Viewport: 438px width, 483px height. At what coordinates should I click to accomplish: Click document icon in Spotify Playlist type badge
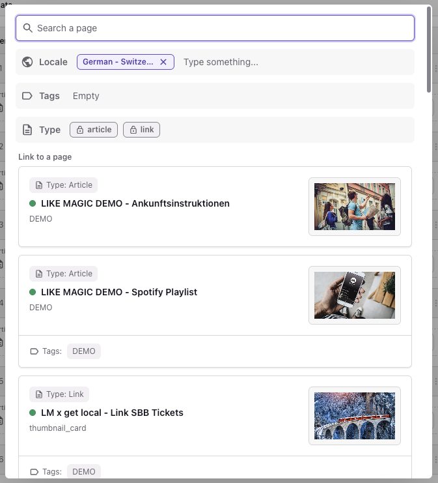pyautogui.click(x=39, y=274)
